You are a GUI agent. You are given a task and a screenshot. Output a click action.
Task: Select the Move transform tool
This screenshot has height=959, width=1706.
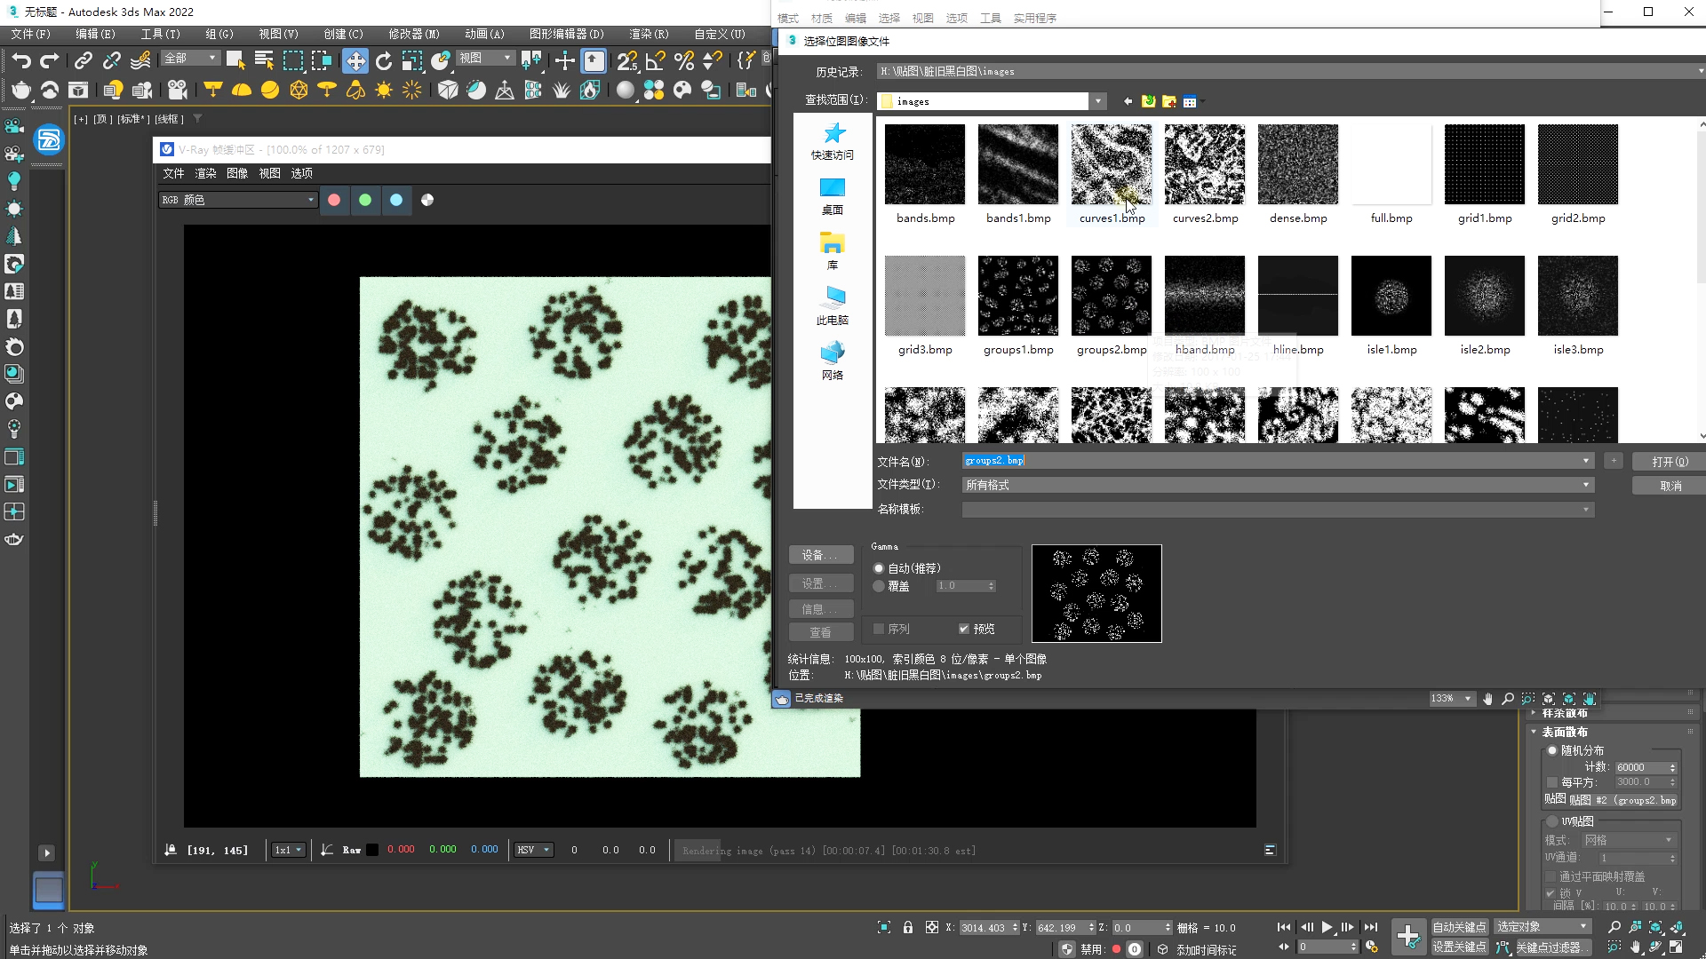point(355,60)
